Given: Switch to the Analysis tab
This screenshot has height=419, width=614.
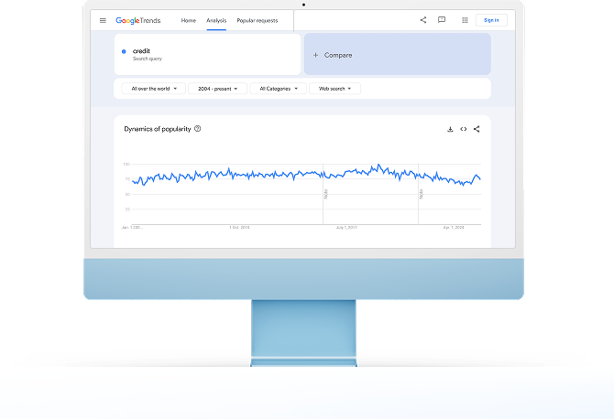Looking at the screenshot, I should 216,20.
